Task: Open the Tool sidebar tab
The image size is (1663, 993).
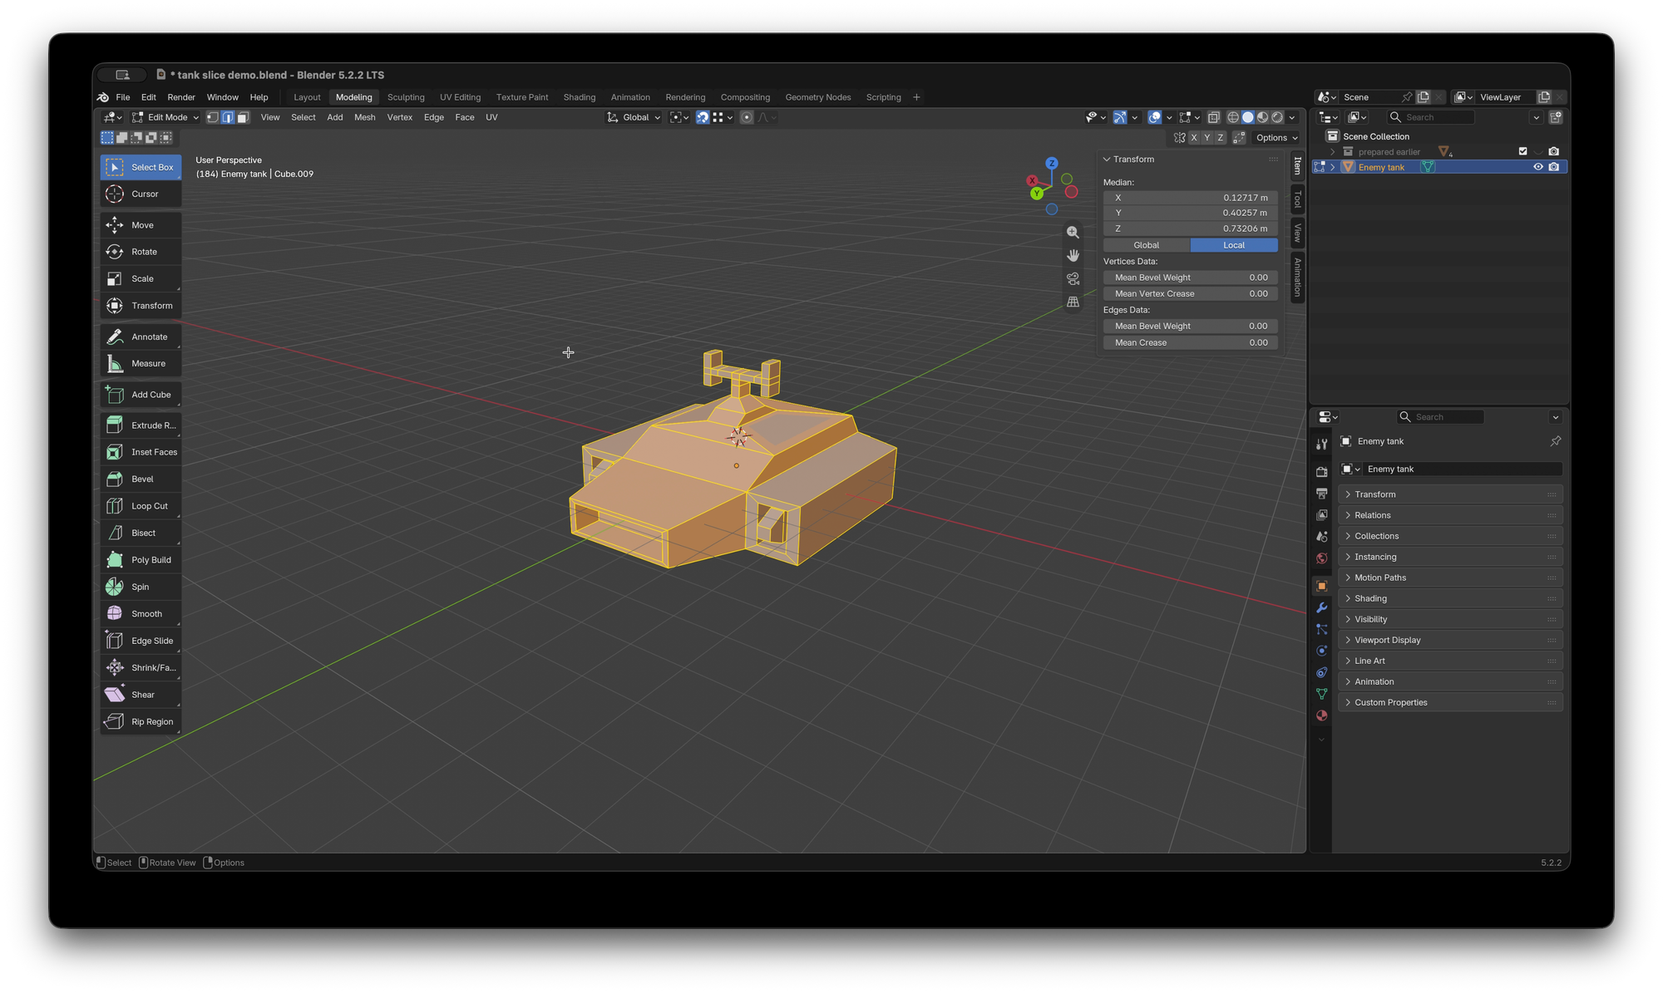Action: click(1297, 199)
